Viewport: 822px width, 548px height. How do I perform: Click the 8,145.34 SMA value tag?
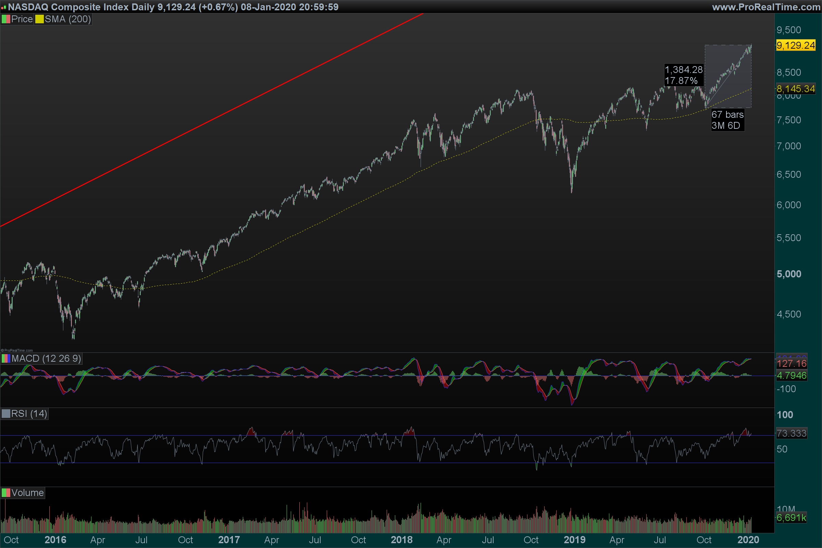pyautogui.click(x=795, y=89)
